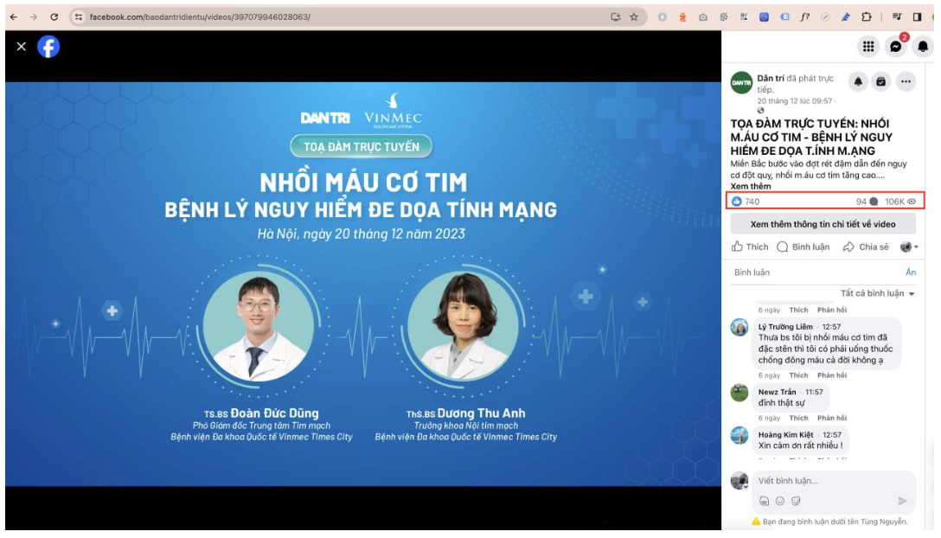View the 740 reactions list
Viewport: 941px width, 538px height.
click(746, 202)
